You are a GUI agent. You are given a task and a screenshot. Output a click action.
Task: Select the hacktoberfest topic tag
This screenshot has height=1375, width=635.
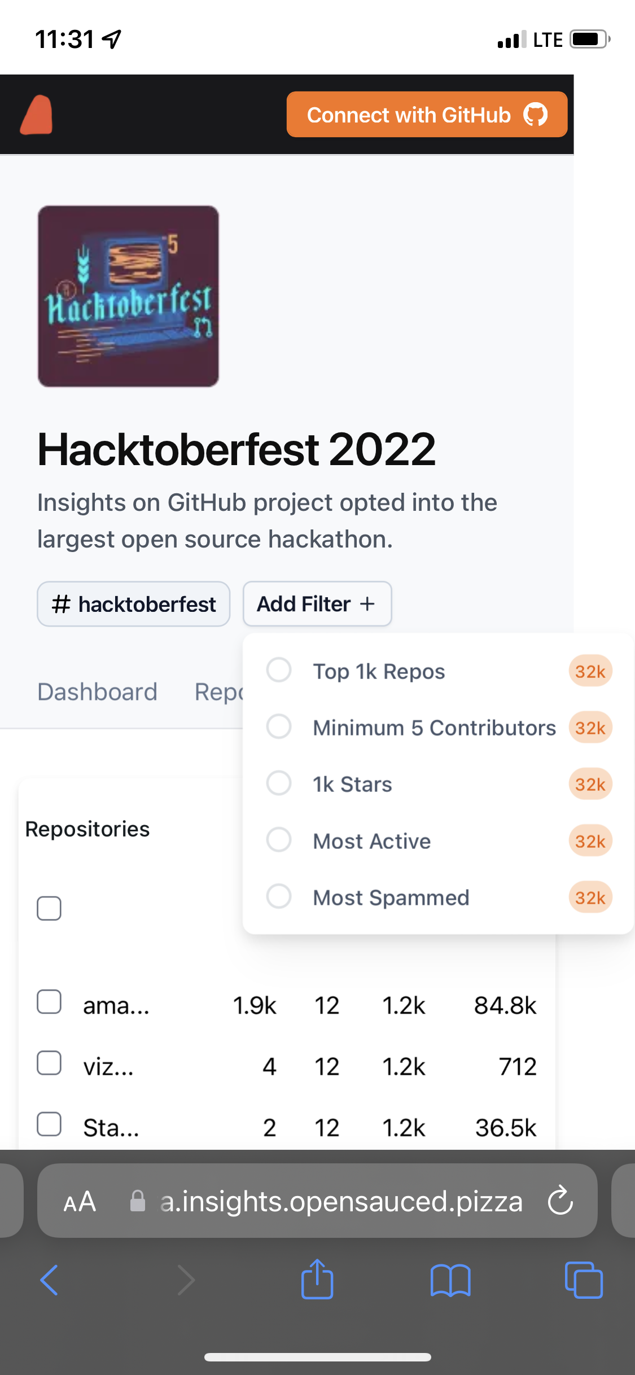tap(133, 604)
